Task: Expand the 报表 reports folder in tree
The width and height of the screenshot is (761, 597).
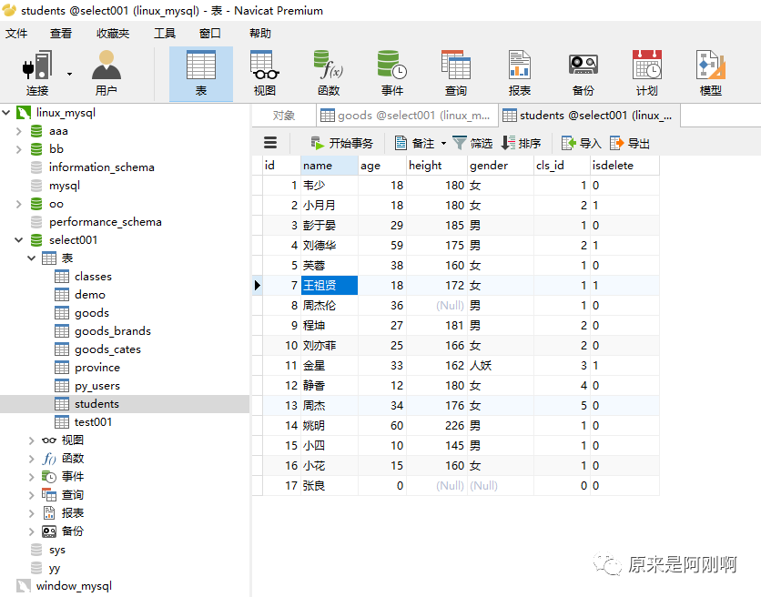Action: 32,513
